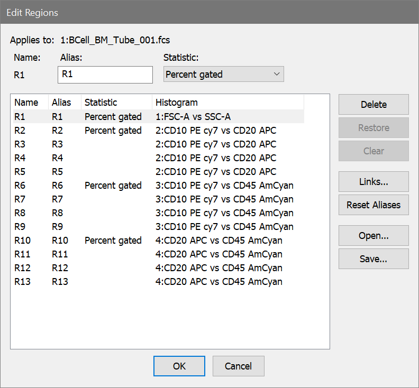Cancel the Edit Regions dialog

click(x=238, y=366)
